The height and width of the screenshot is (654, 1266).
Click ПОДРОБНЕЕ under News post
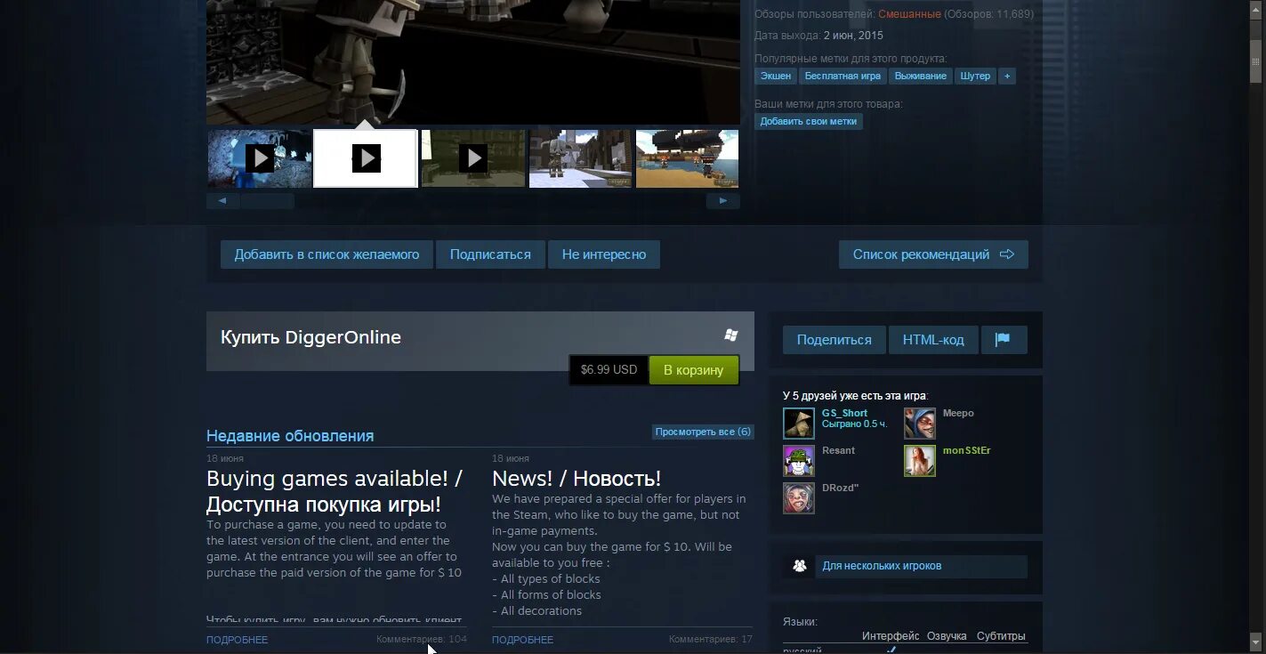point(522,640)
